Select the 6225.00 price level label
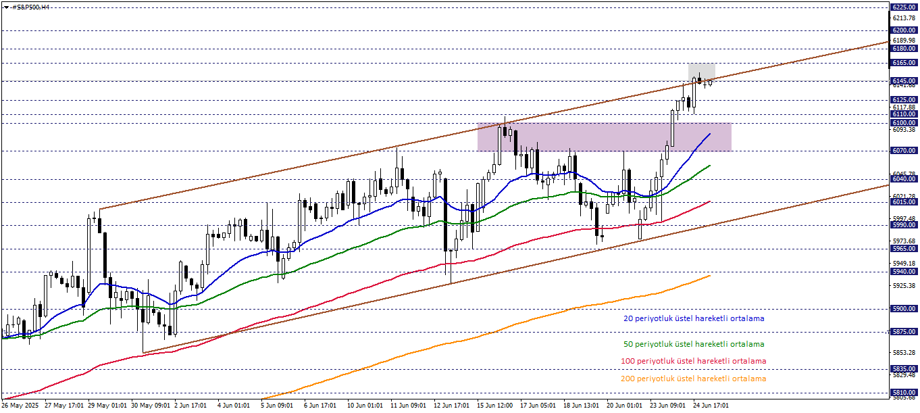This screenshot has height=413, width=920. [x=904, y=7]
